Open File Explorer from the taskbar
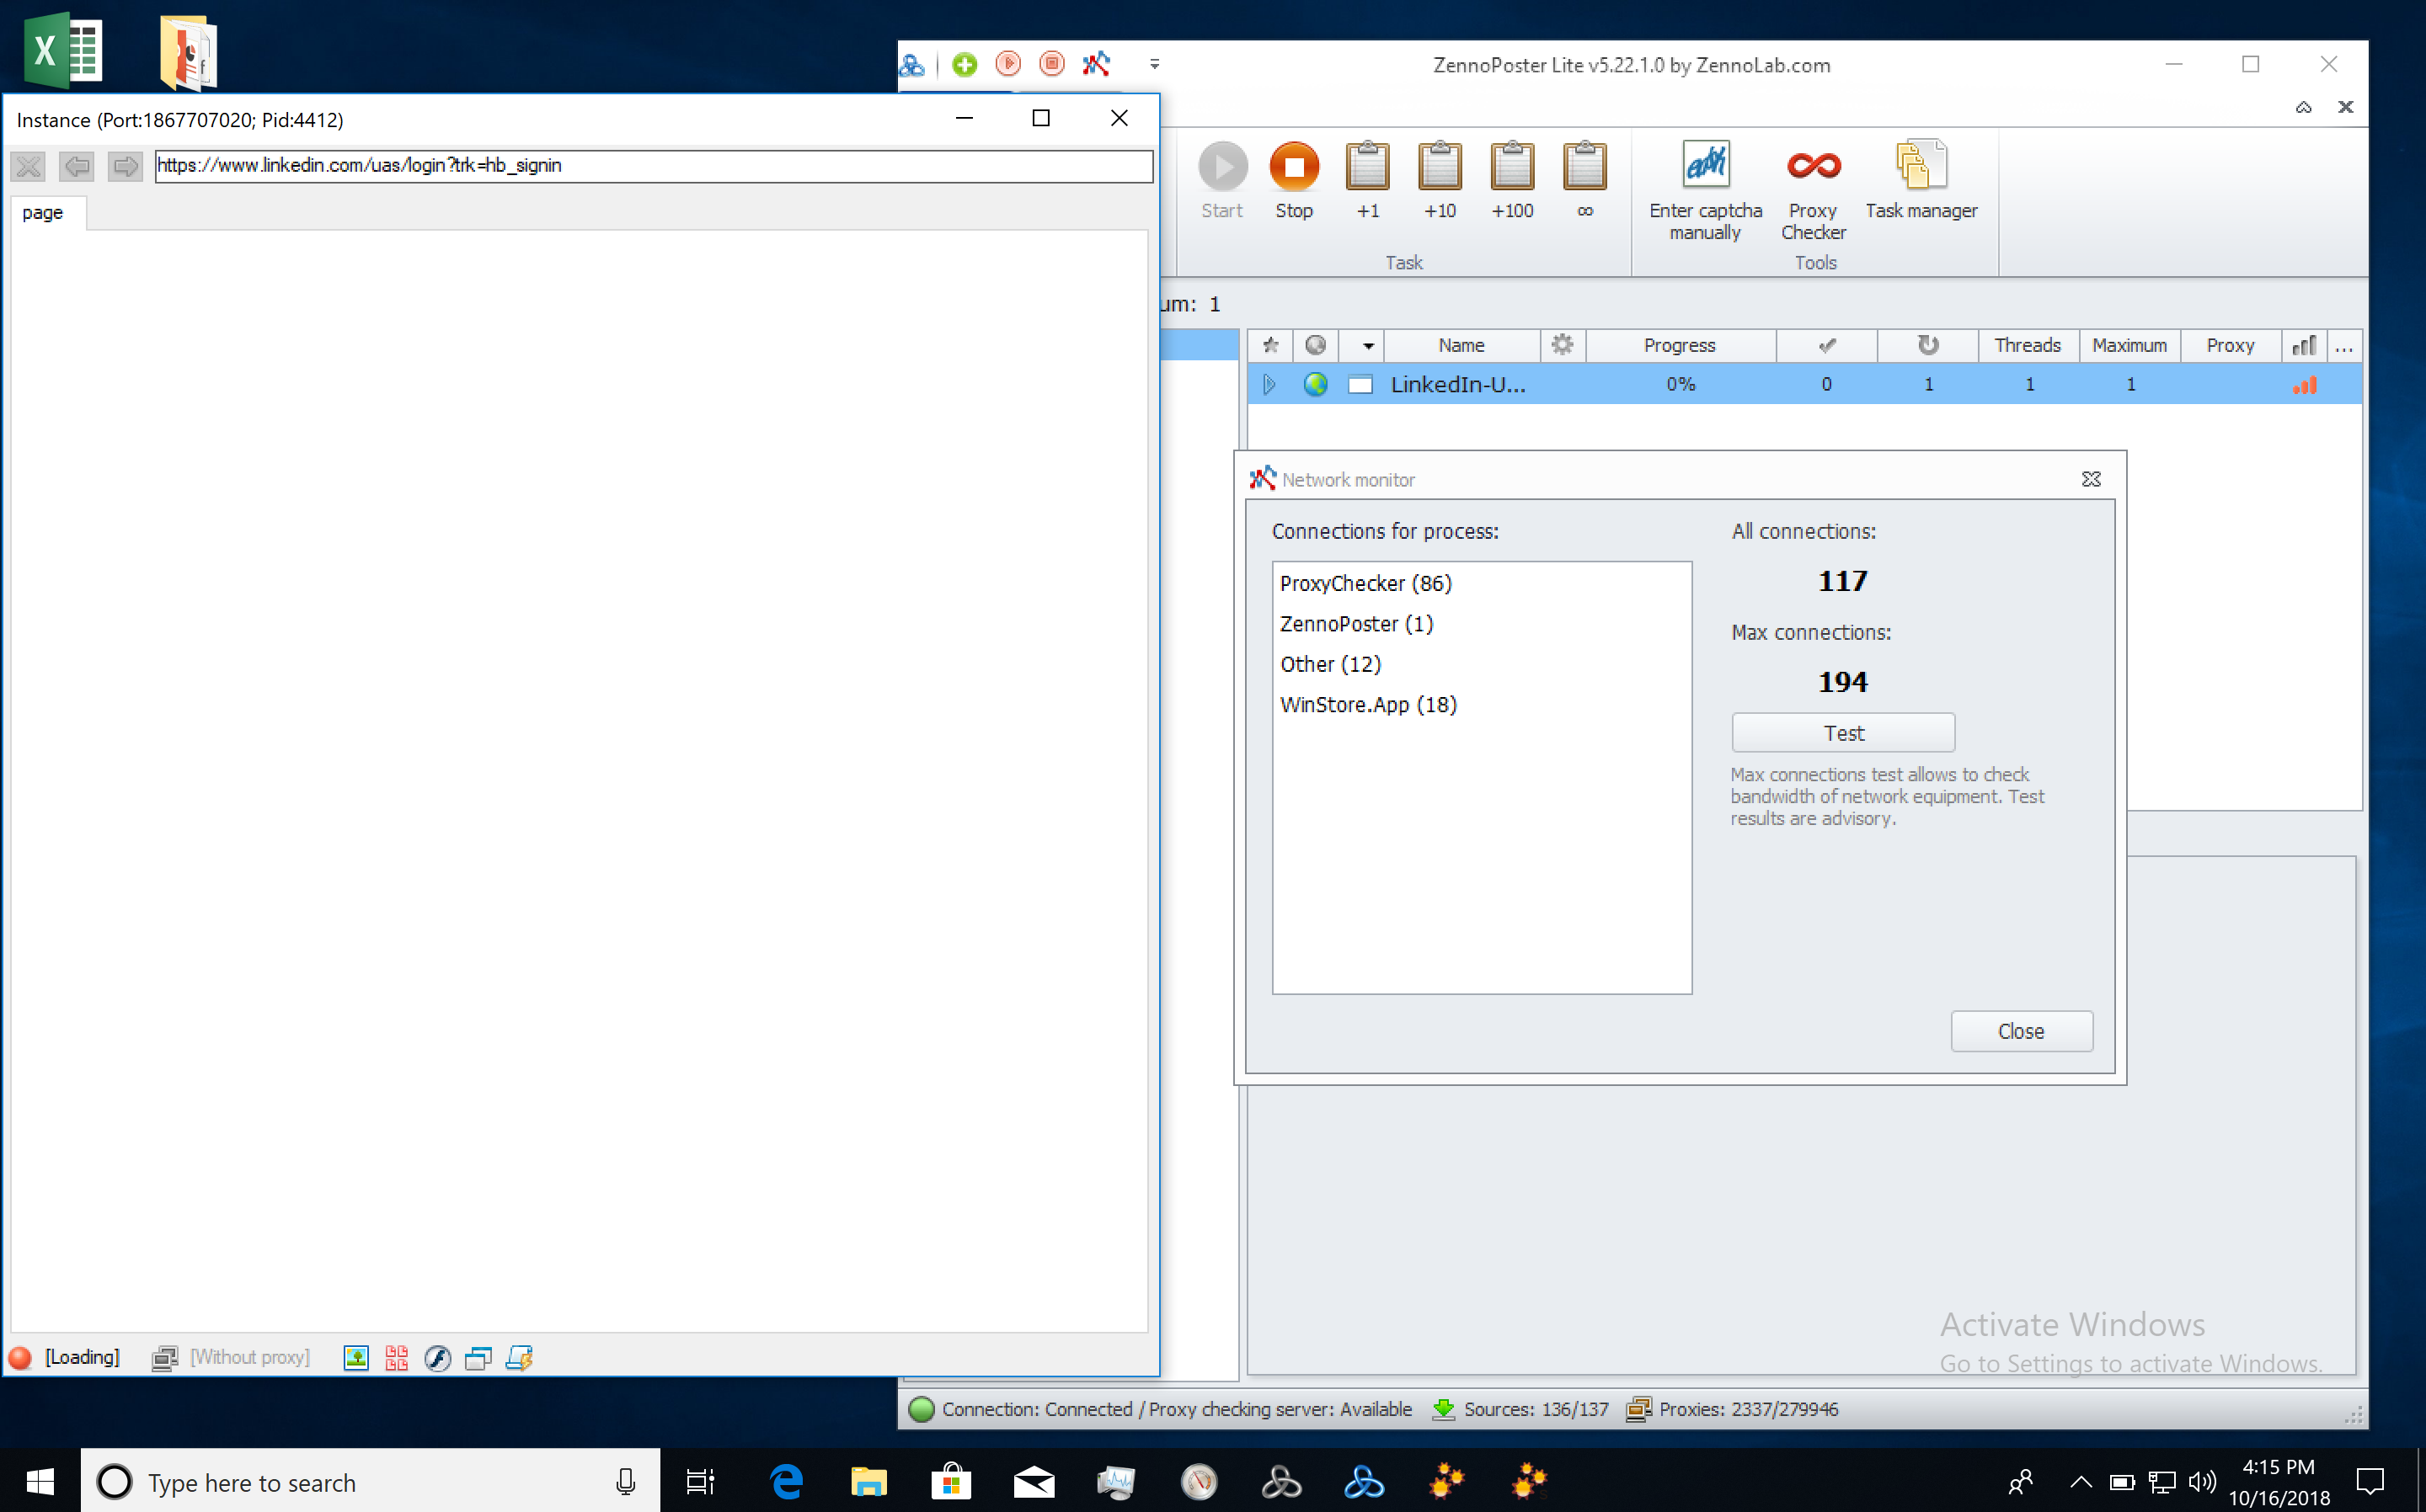This screenshot has height=1512, width=2426. coord(868,1481)
